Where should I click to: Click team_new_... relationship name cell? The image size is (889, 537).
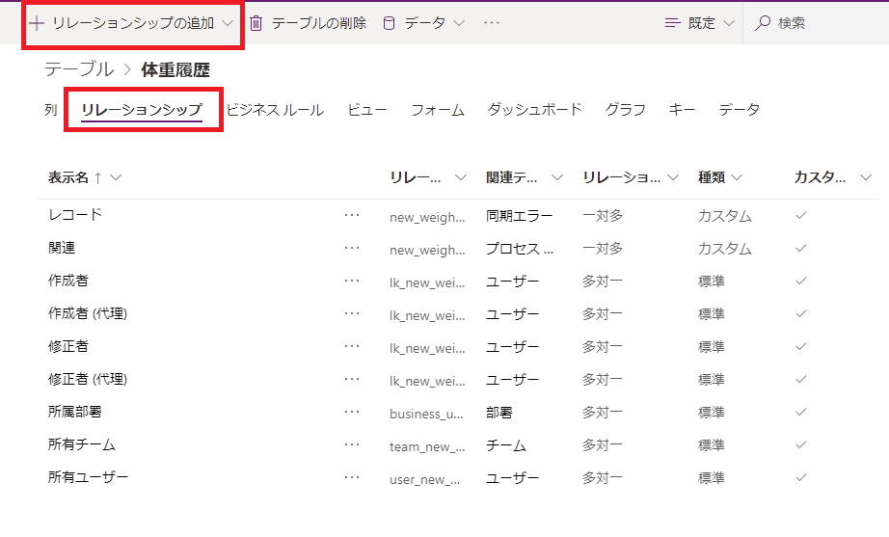point(427,446)
